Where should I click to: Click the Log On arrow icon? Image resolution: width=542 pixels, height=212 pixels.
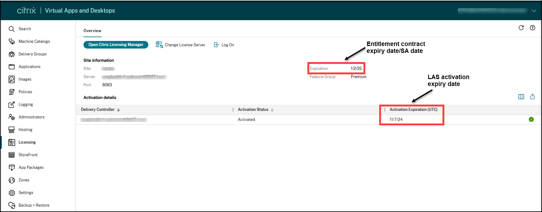coord(217,45)
